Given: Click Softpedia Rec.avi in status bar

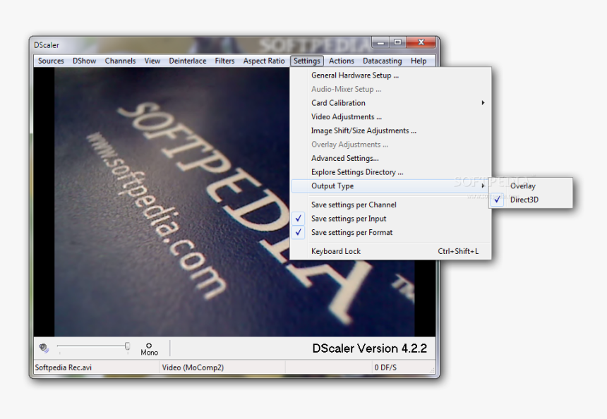Looking at the screenshot, I should (x=64, y=368).
